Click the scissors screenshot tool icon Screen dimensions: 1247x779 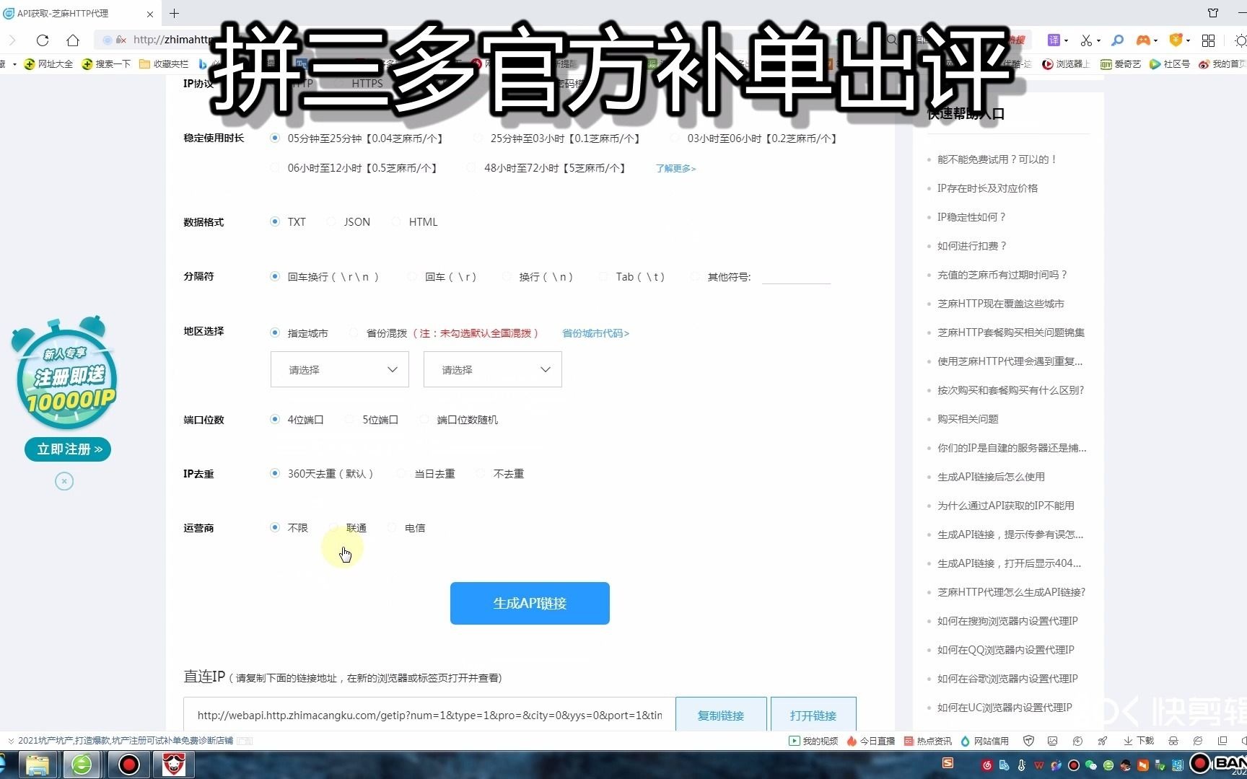[1086, 40]
